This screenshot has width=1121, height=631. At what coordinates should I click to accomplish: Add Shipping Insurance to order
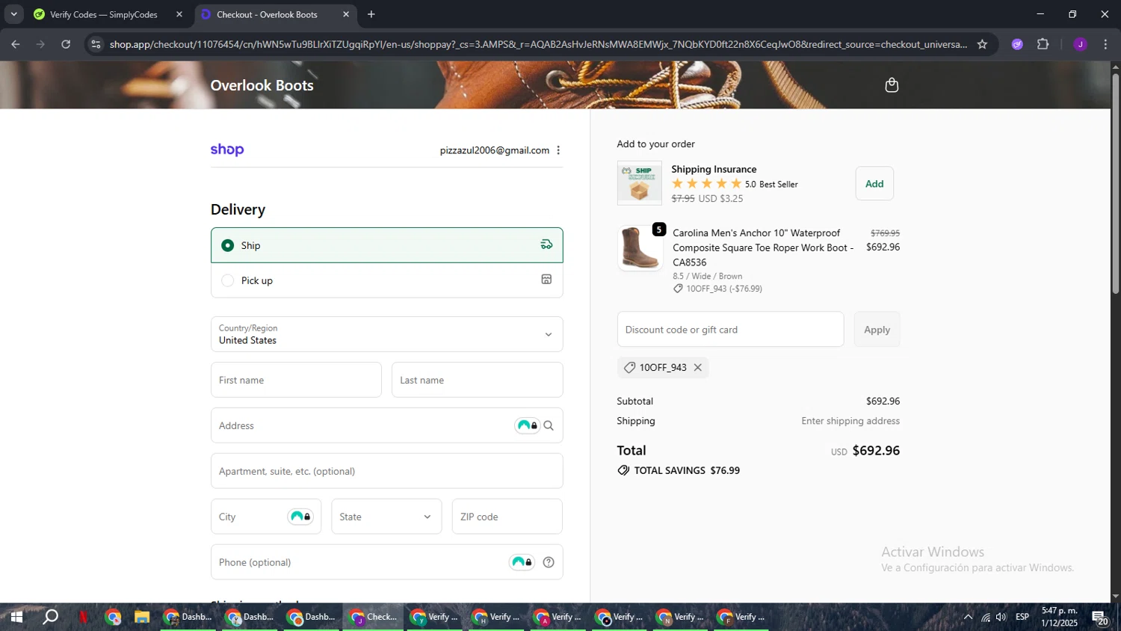874,184
